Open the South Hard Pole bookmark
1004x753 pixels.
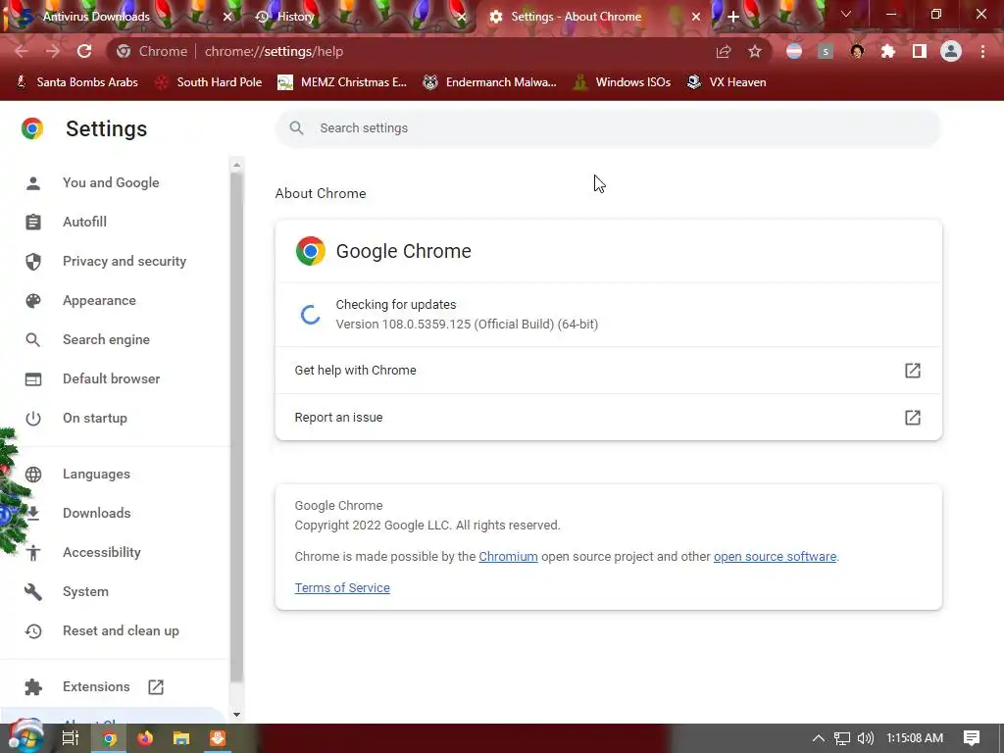click(209, 82)
